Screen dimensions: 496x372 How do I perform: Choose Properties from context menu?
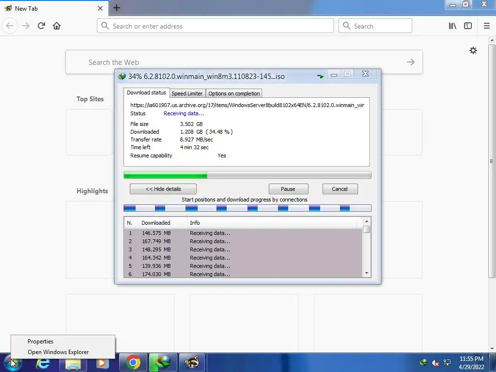pyautogui.click(x=63, y=341)
